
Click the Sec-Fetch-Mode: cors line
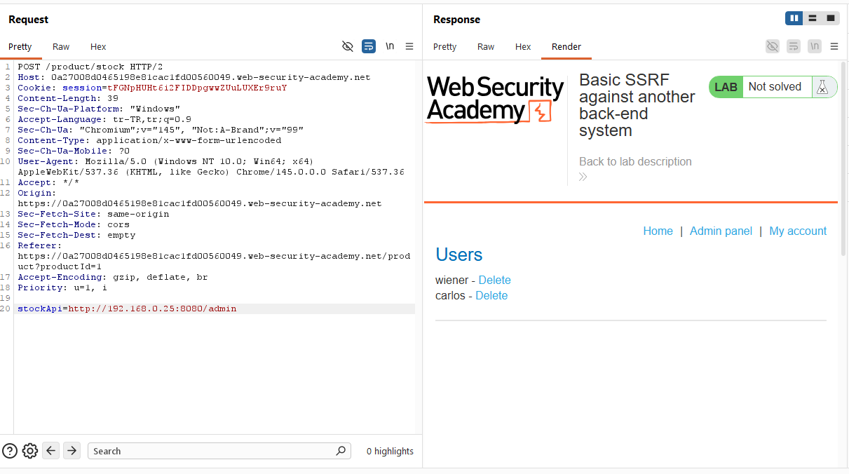74,224
